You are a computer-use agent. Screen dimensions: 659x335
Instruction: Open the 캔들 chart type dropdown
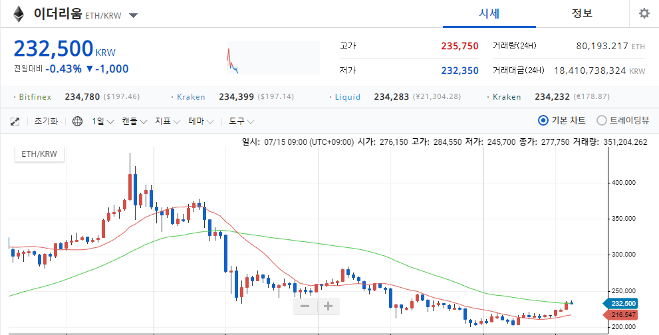134,121
